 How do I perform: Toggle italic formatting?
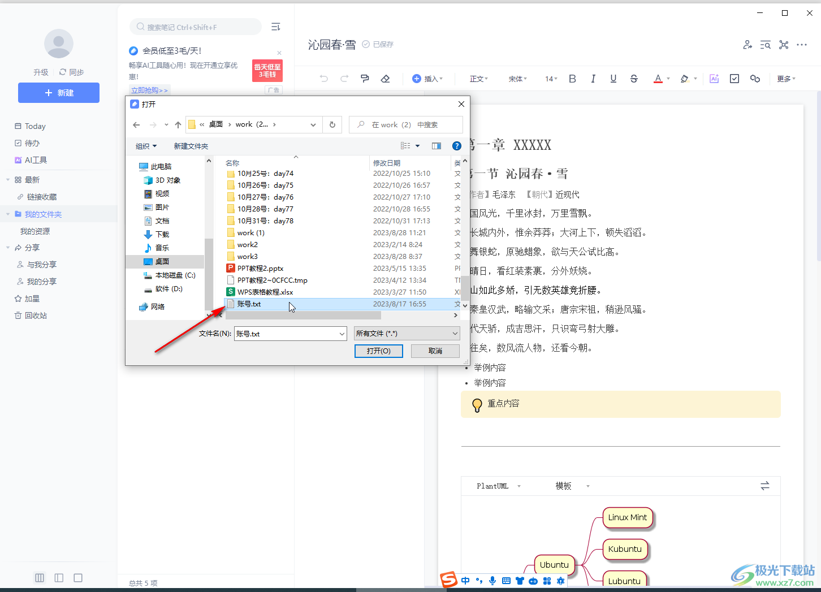tap(593, 79)
